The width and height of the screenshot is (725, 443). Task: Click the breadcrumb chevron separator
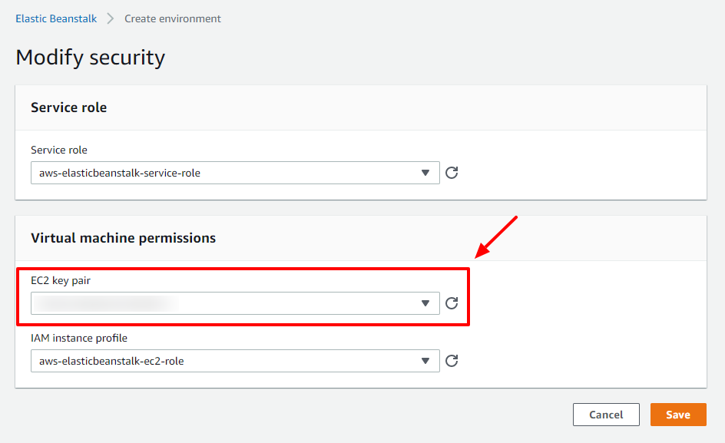(111, 18)
